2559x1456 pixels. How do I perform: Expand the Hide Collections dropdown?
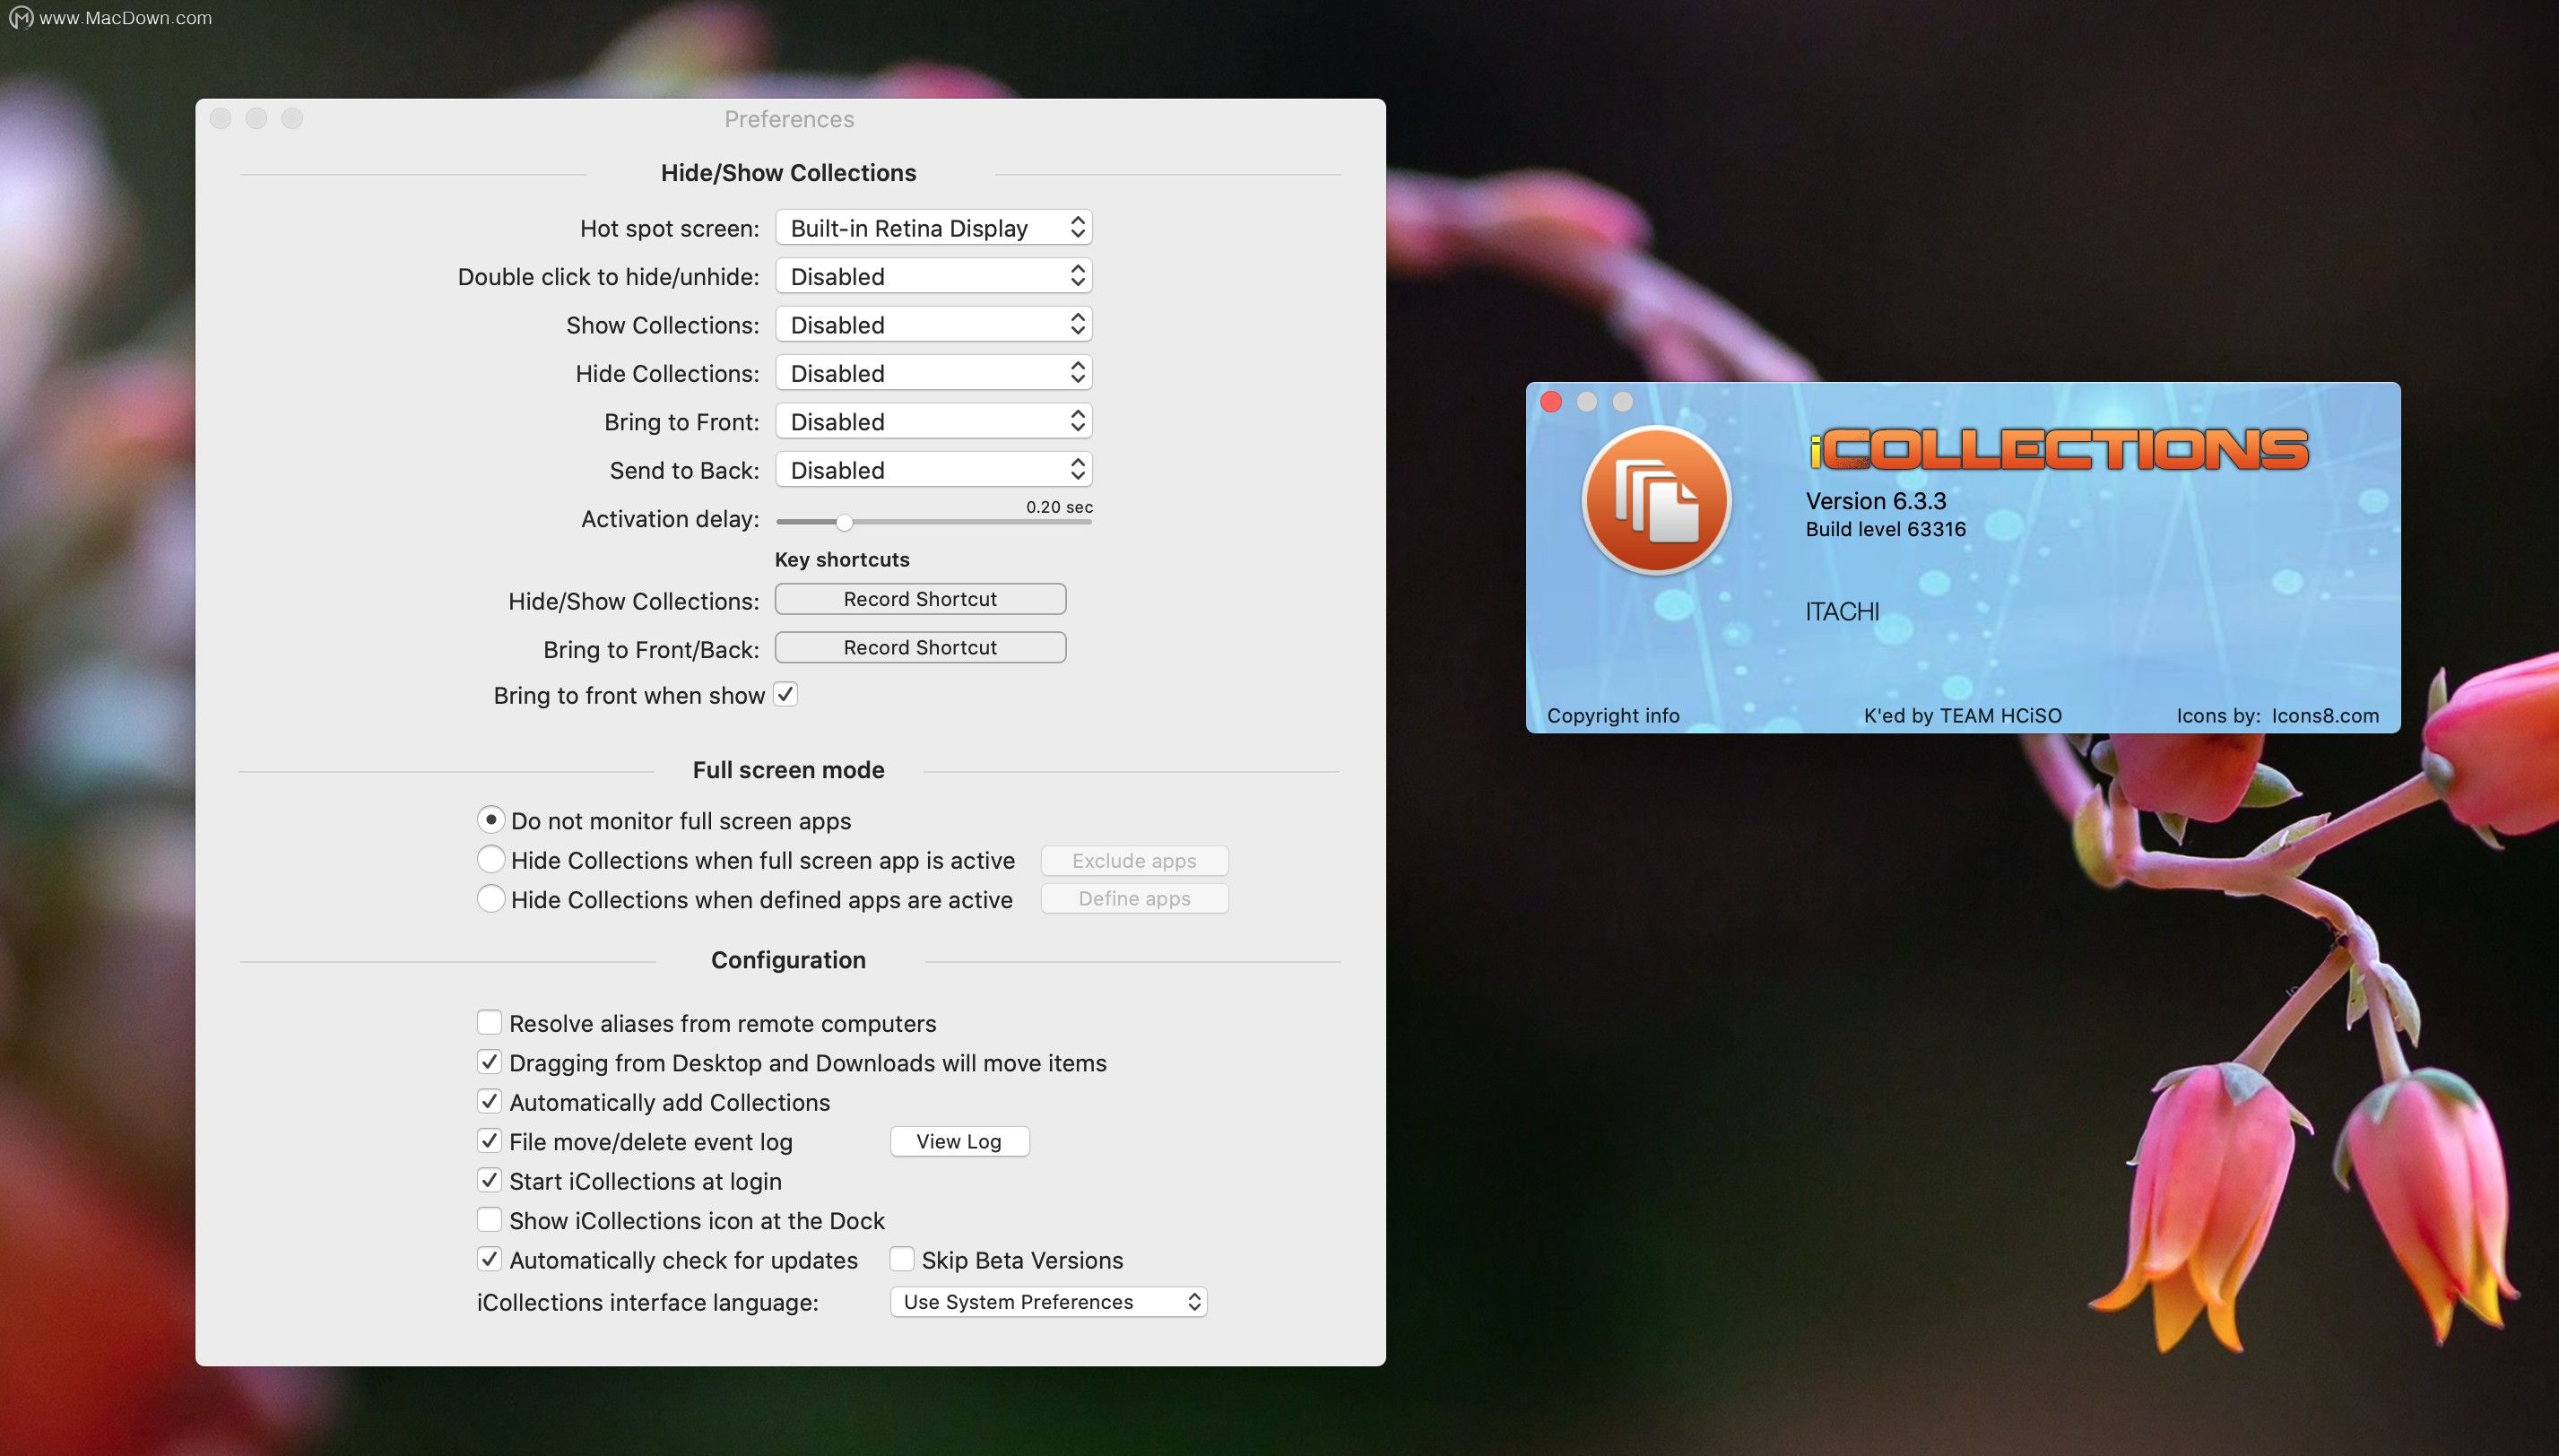[x=933, y=373]
